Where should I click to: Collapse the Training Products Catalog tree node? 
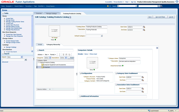click(38, 62)
